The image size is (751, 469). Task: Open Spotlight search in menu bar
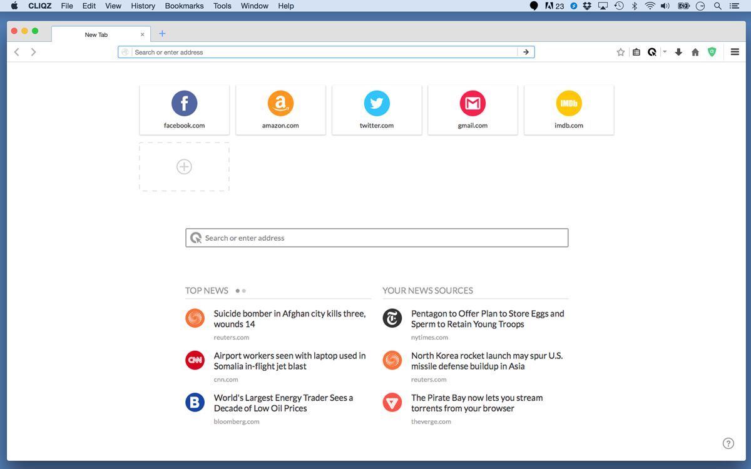pyautogui.click(x=718, y=6)
